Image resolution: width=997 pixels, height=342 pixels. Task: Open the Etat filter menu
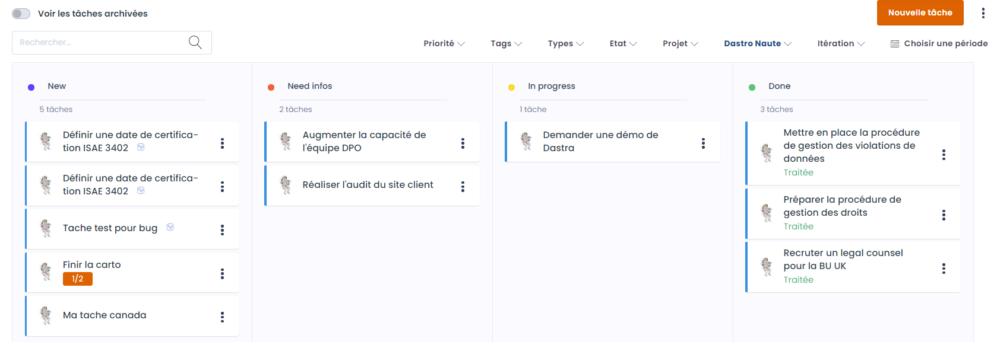623,44
